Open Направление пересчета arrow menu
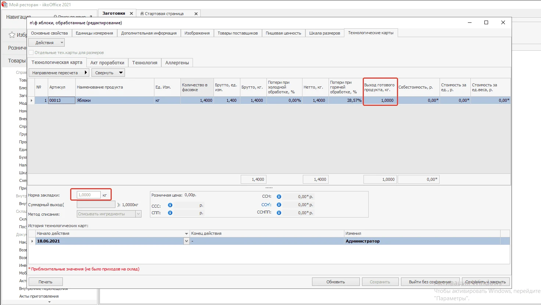Image resolution: width=541 pixels, height=305 pixels. tap(86, 73)
